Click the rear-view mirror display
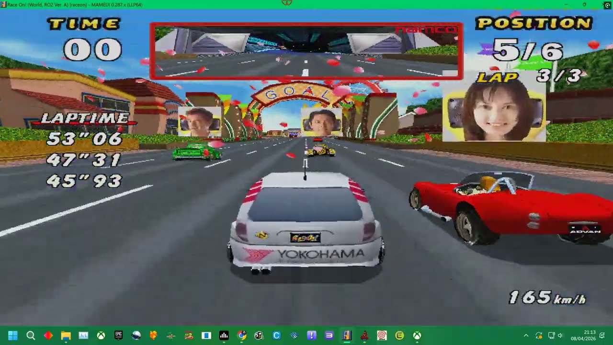Viewport: 613px width, 345px height. tap(306, 51)
